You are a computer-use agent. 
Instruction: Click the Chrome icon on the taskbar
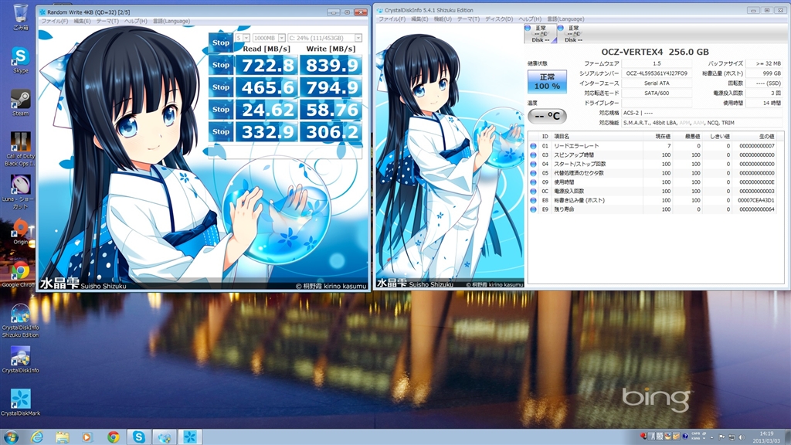coord(113,437)
